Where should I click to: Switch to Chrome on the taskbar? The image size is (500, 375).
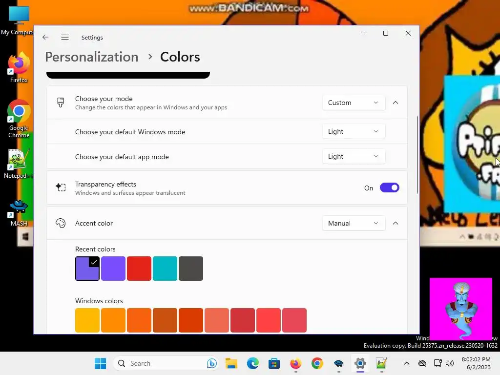pos(317,363)
